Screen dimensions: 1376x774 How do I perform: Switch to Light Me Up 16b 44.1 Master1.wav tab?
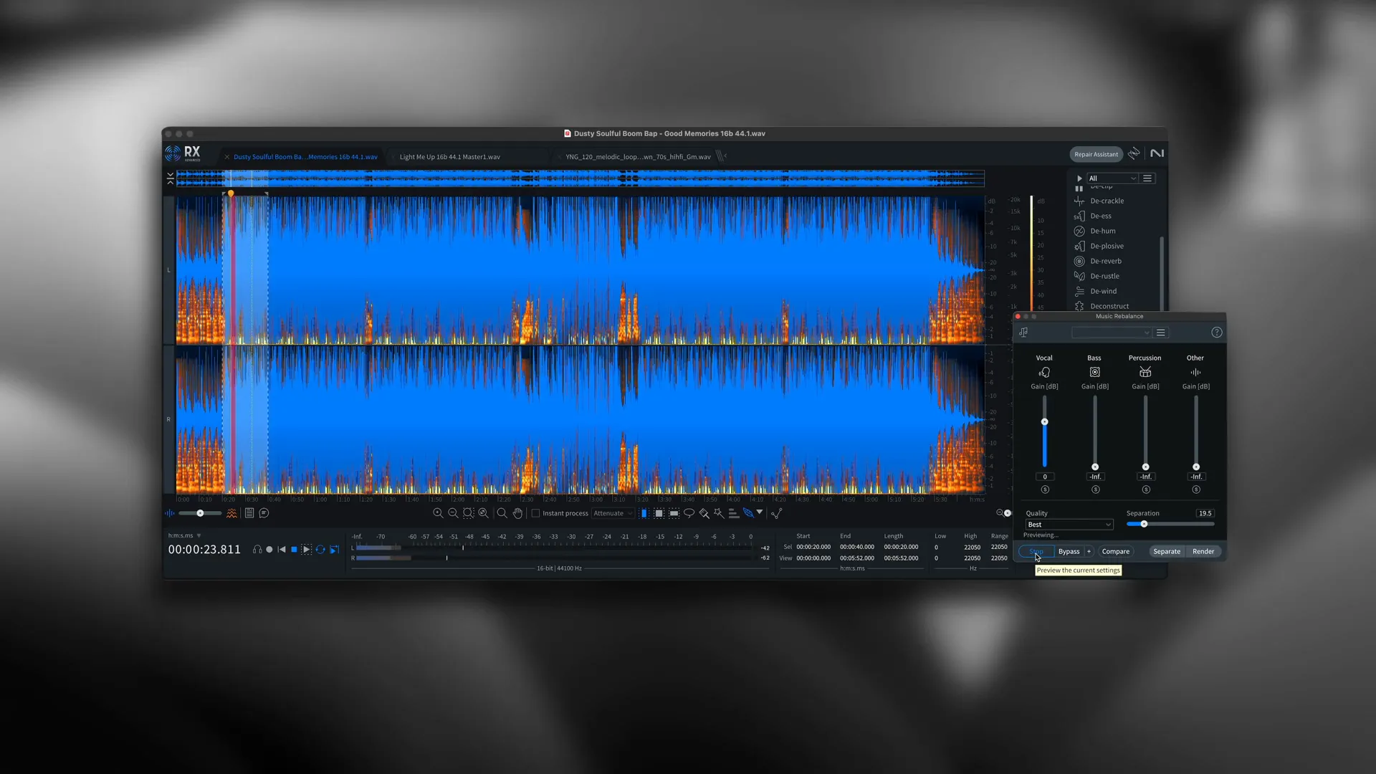[450, 157]
